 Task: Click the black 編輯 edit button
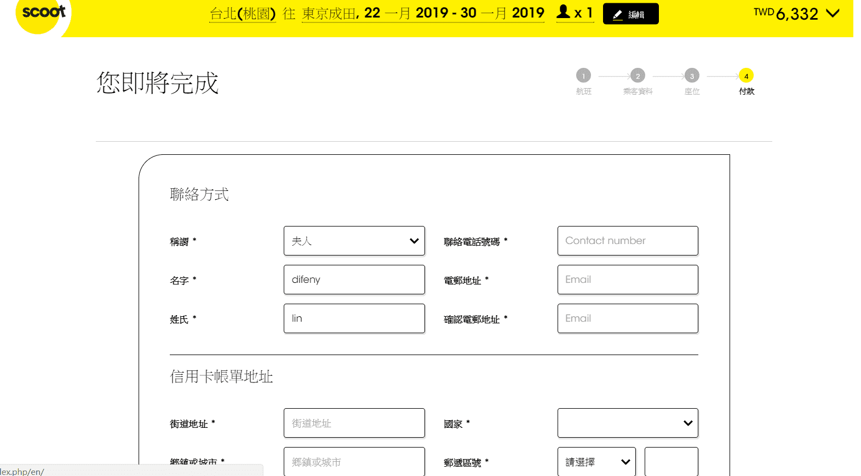pos(630,14)
